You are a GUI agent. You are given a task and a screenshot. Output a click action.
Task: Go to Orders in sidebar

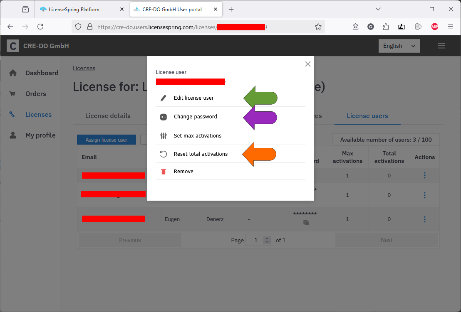[36, 93]
